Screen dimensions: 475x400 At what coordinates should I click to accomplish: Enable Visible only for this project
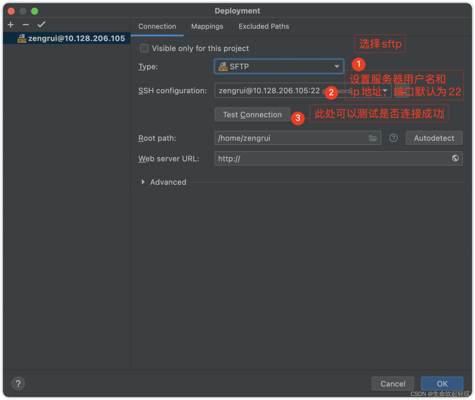coord(144,48)
